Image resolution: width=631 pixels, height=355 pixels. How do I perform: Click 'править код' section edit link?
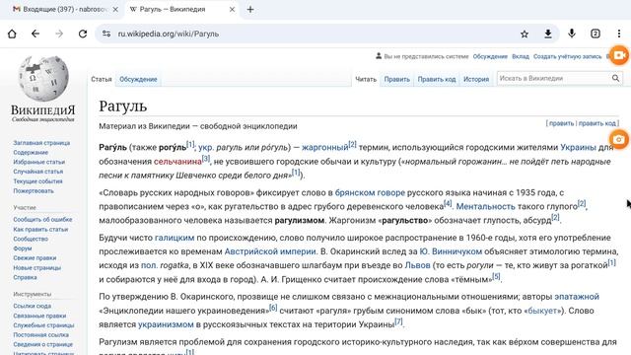click(597, 123)
